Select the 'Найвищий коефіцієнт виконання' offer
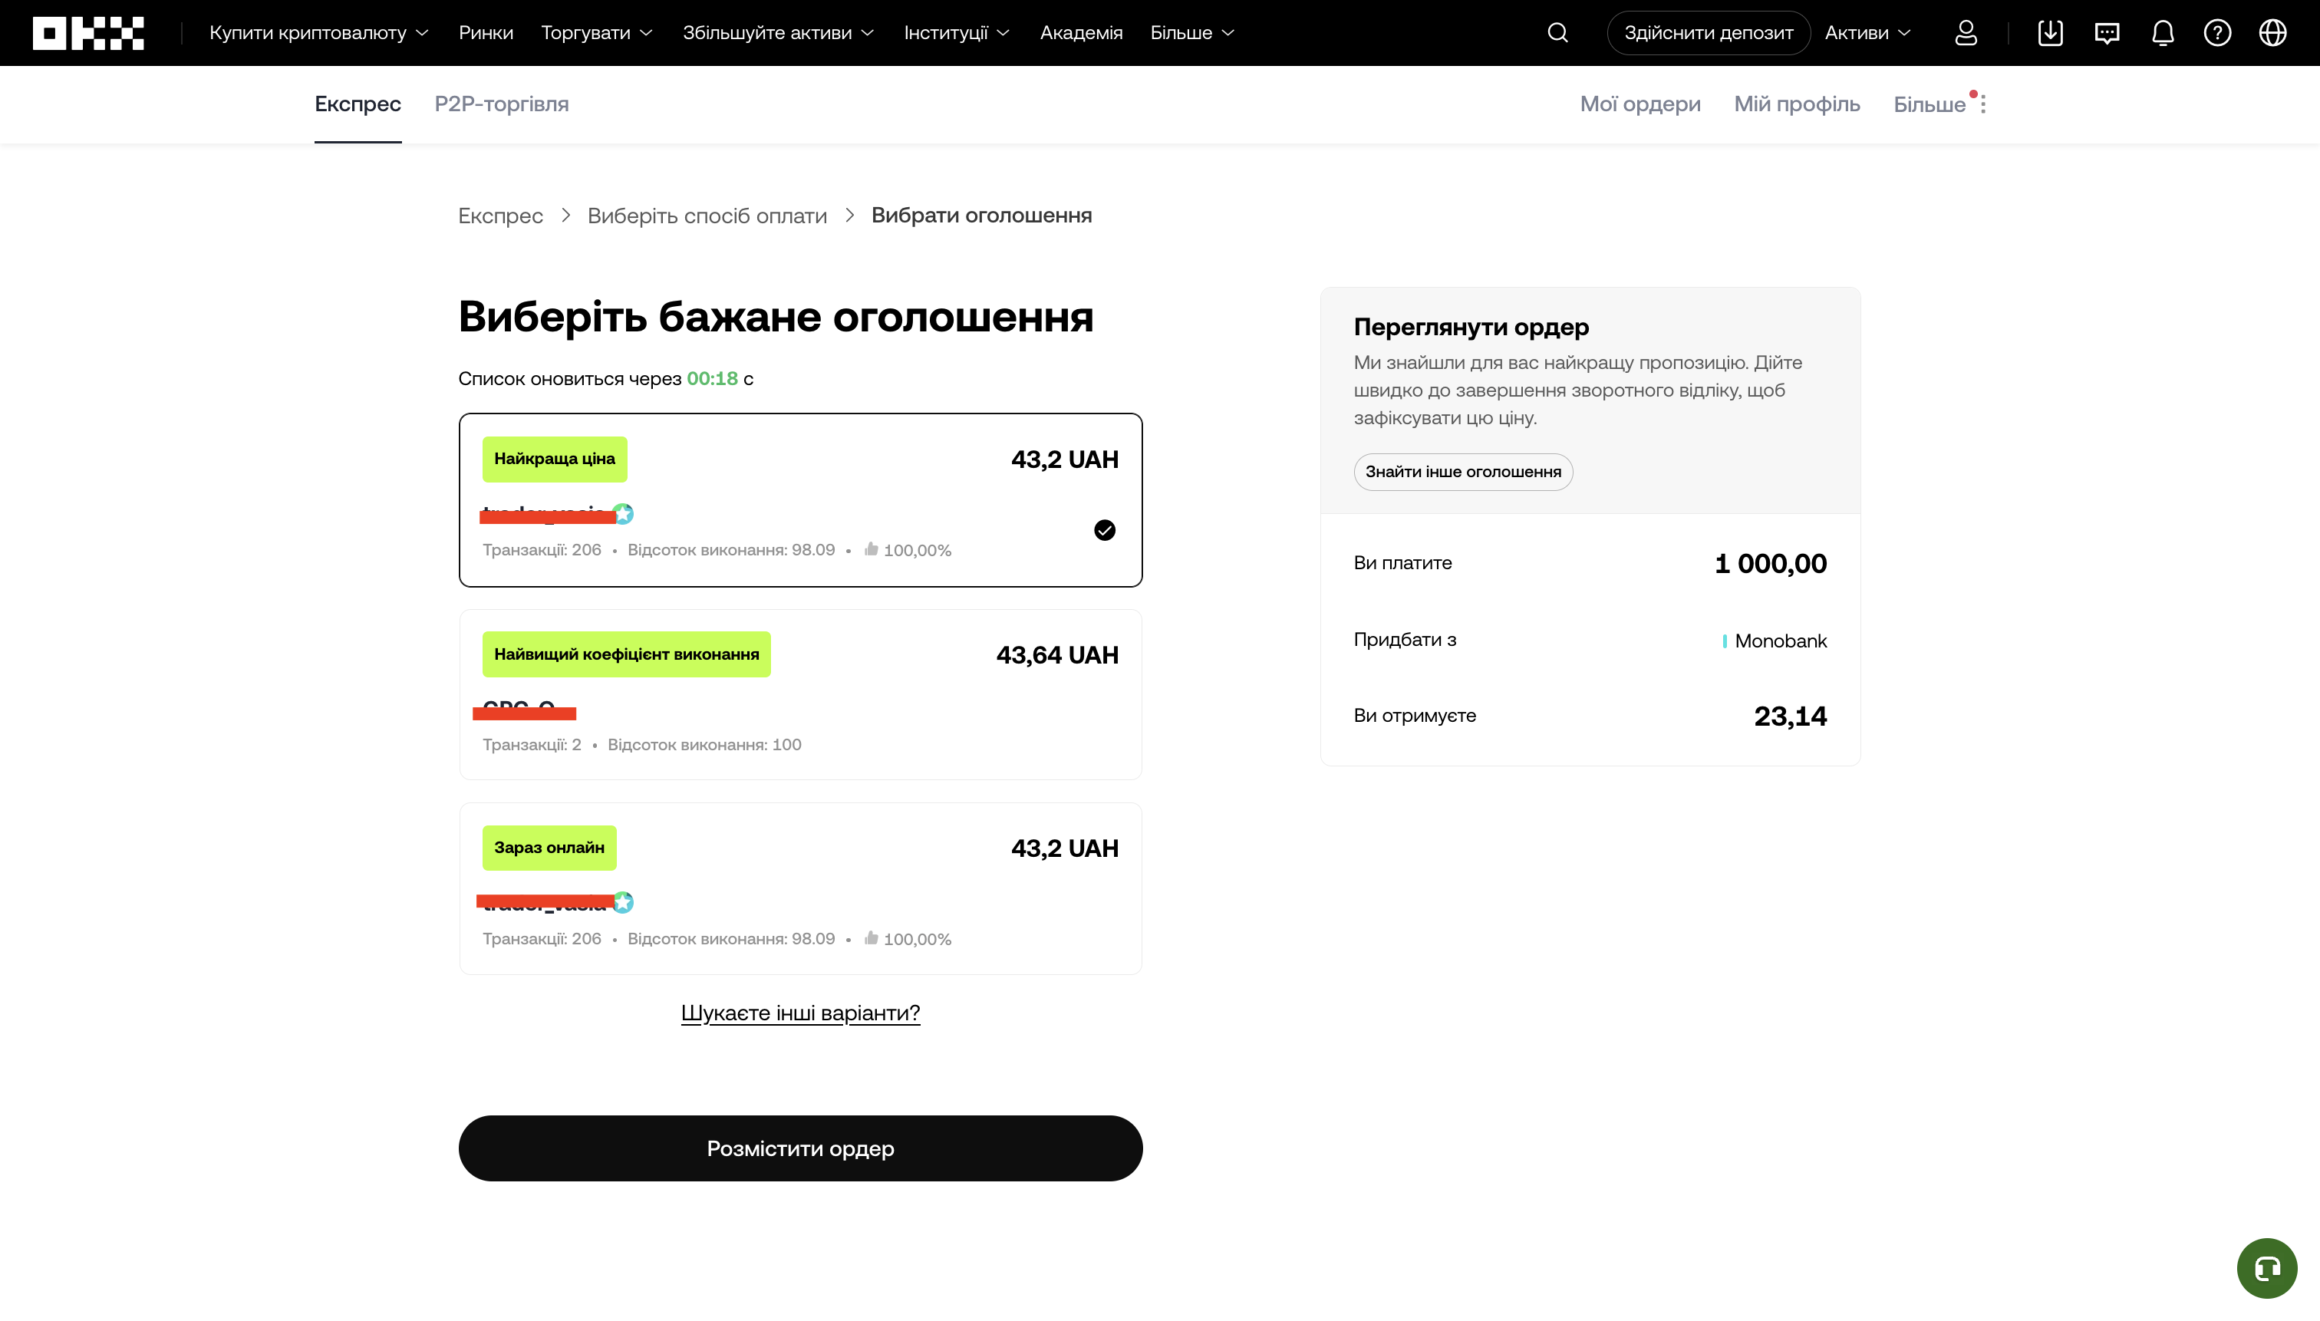The width and height of the screenshot is (2320, 1321). click(x=800, y=695)
